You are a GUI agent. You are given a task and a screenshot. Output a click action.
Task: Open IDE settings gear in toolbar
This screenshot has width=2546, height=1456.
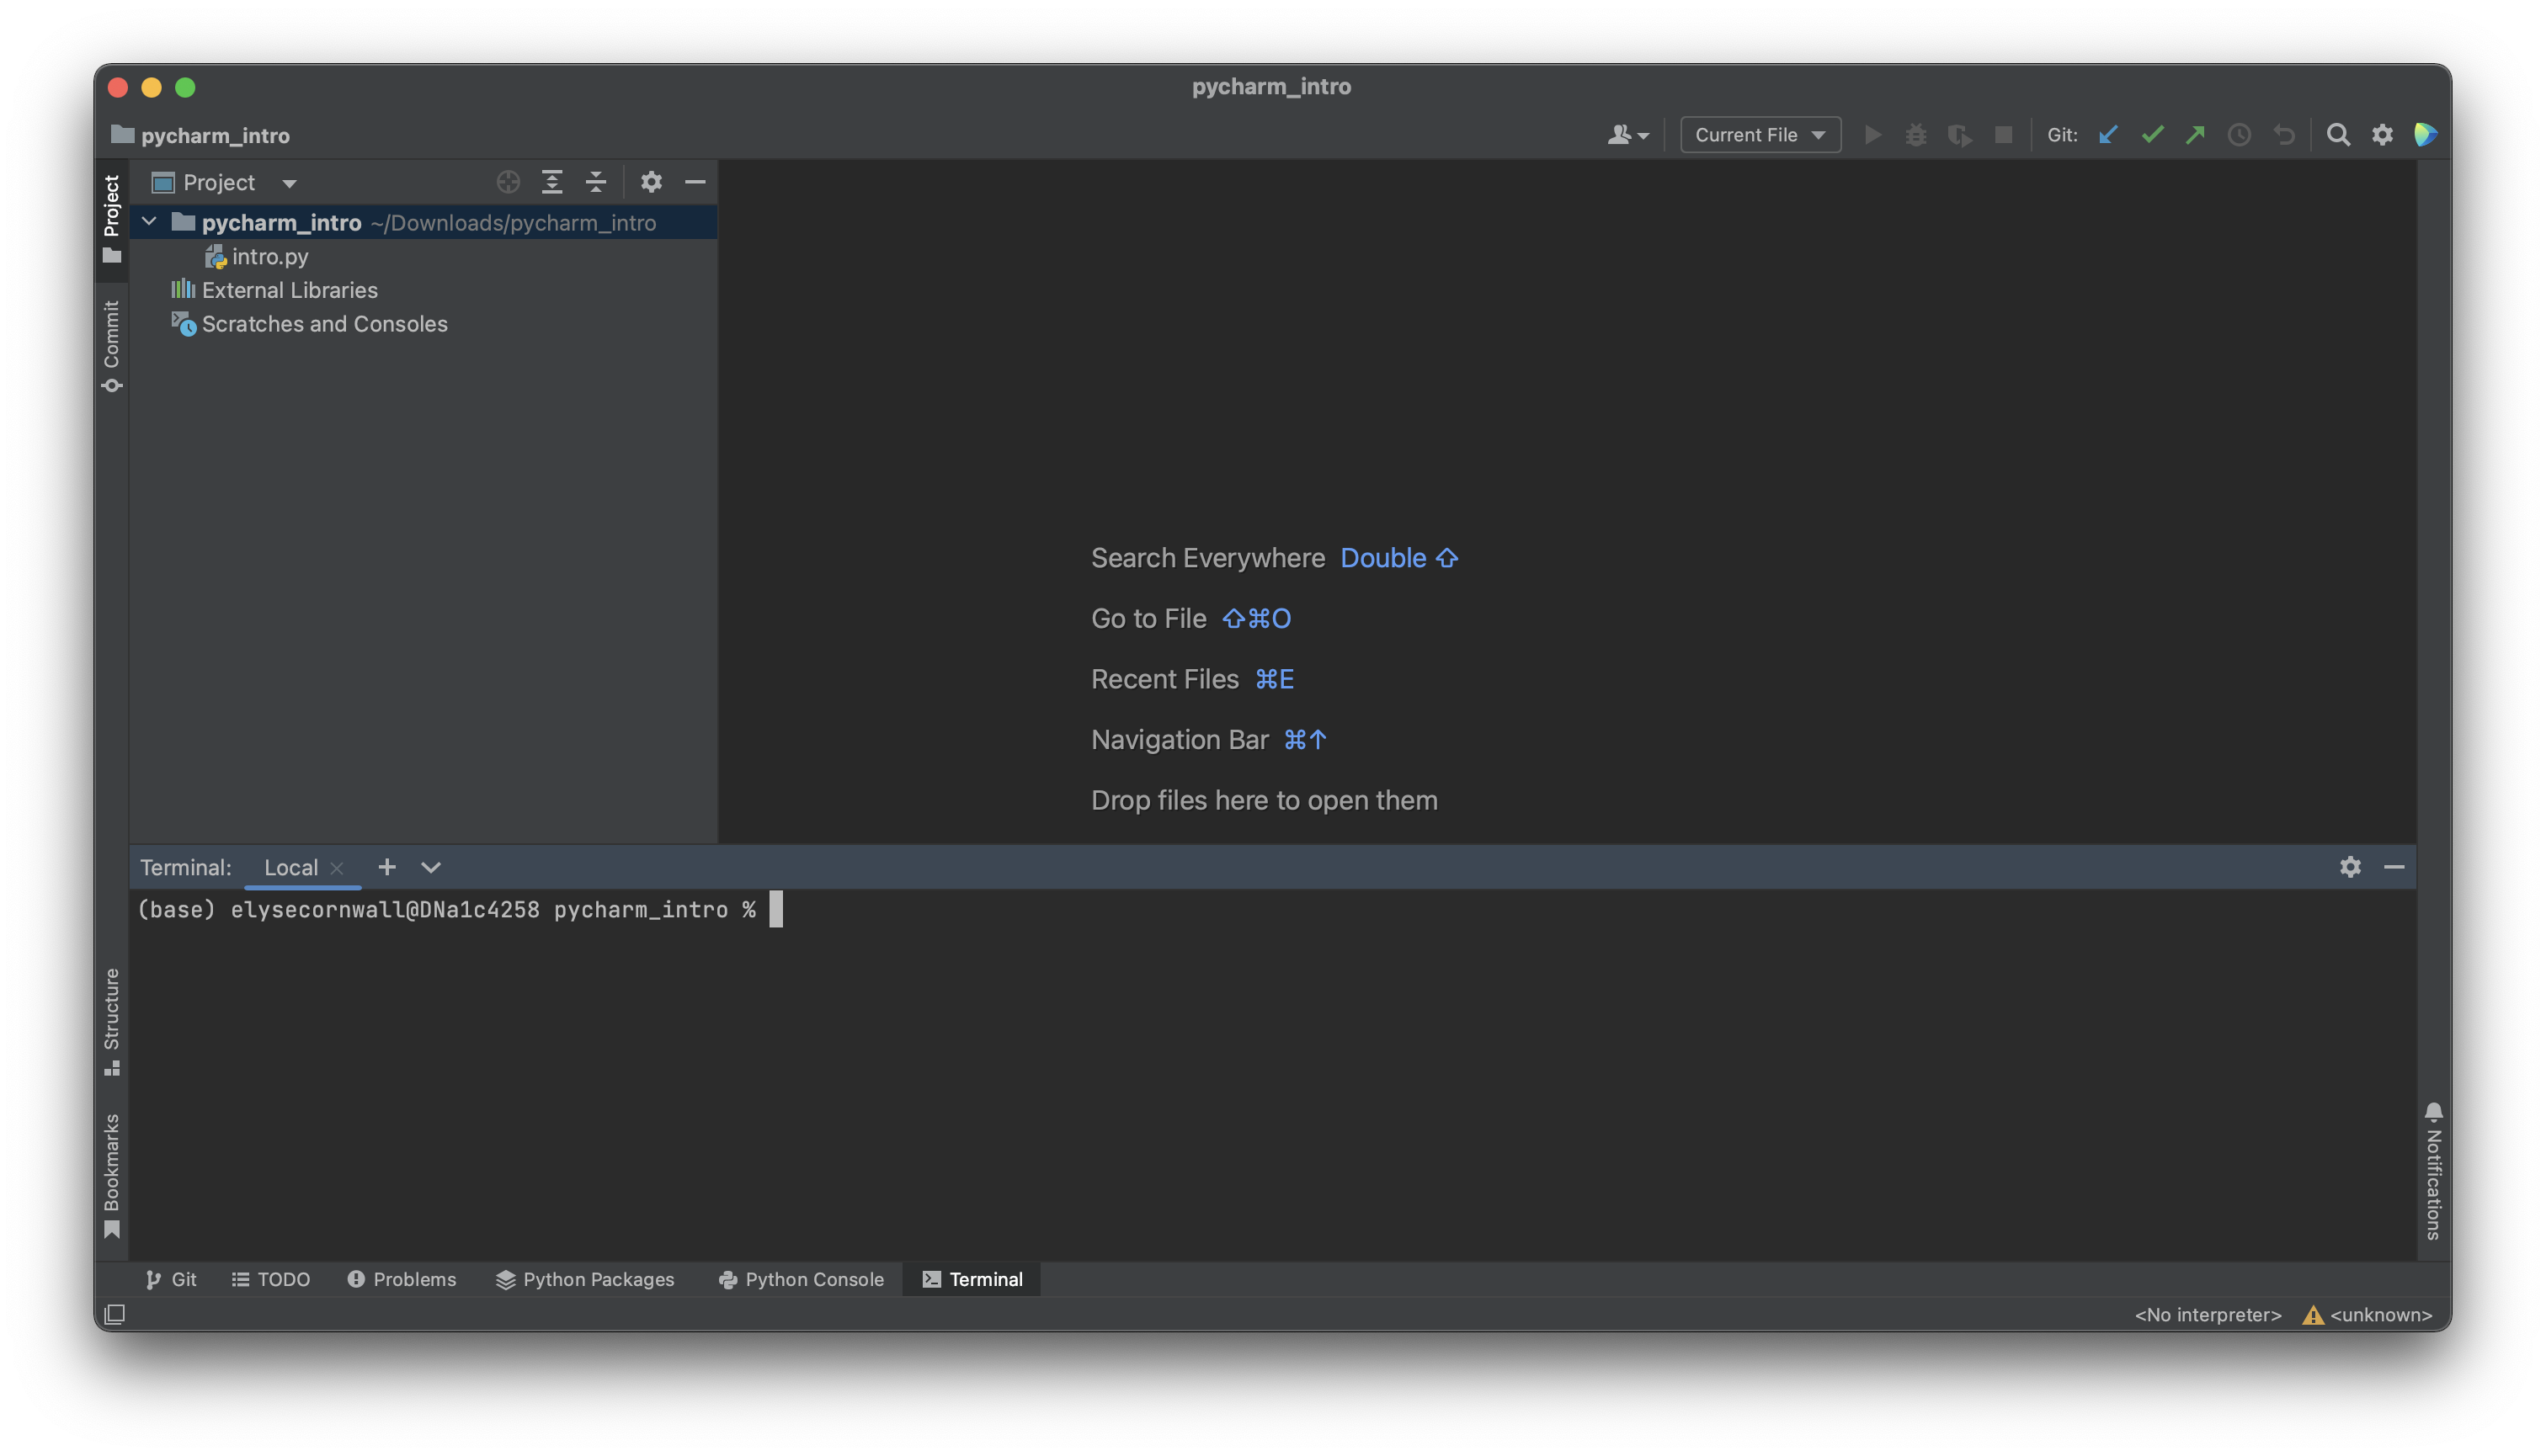2382,134
